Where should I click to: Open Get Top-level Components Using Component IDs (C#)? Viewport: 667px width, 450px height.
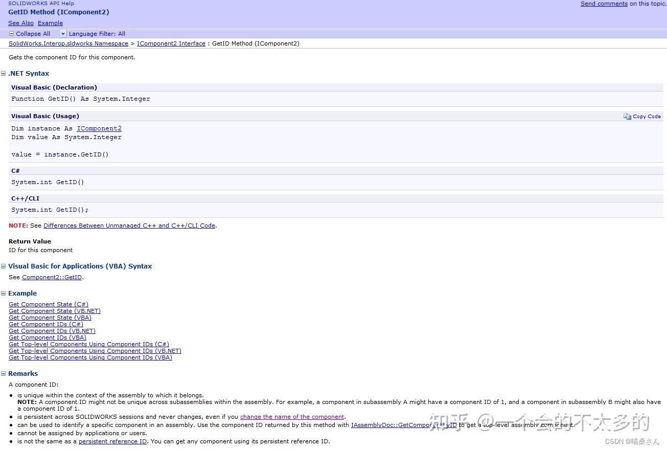[89, 344]
